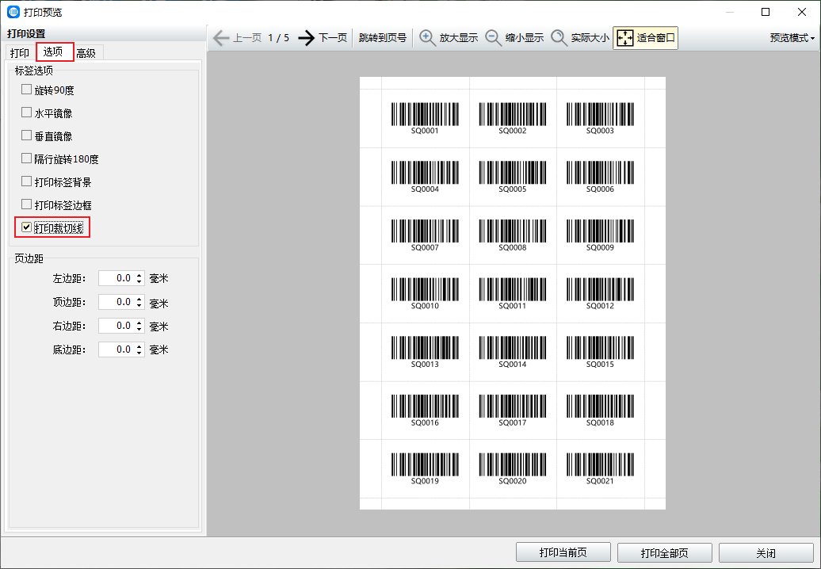
Task: Click the 打印全部页 button
Action: (664, 553)
